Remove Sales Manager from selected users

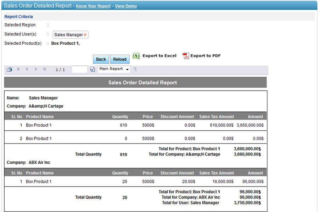click(85, 35)
